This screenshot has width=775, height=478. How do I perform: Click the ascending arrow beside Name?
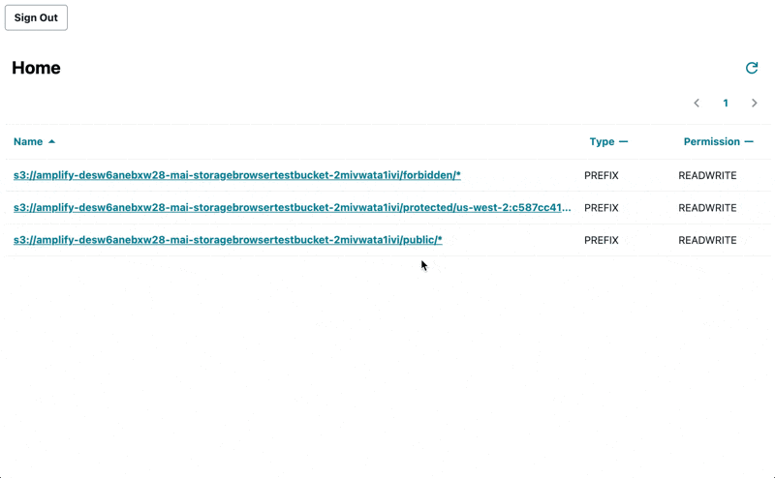pos(52,142)
